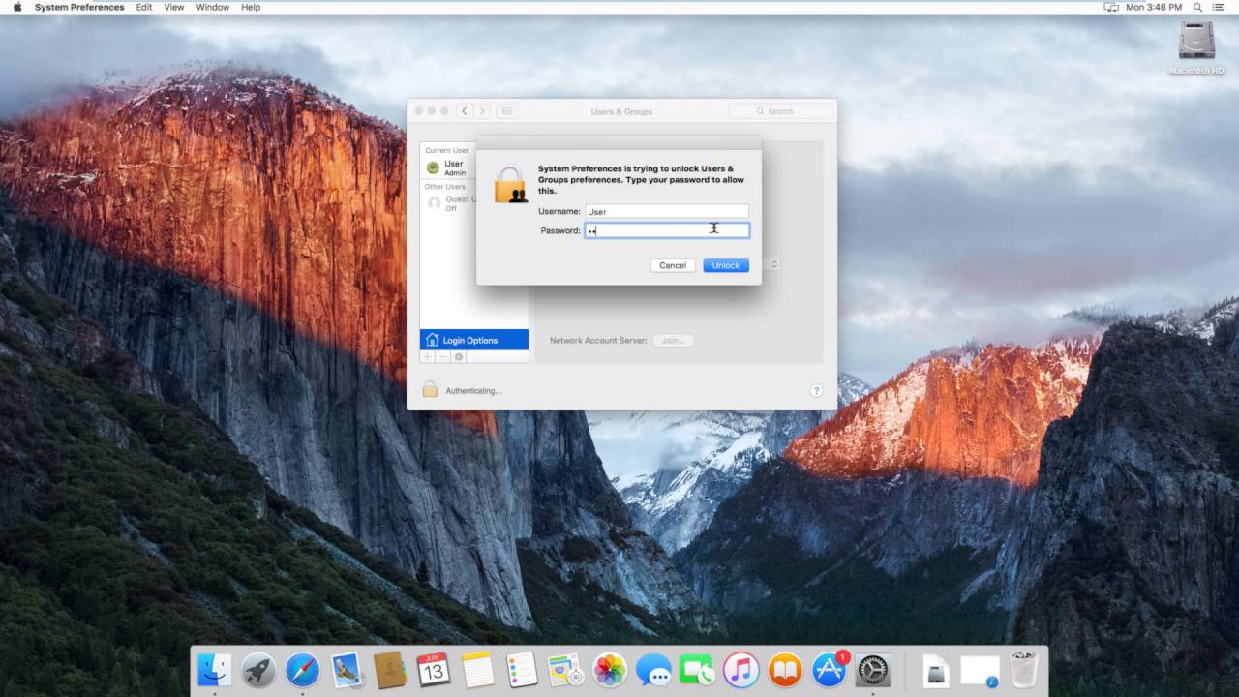Open iBooks from the dock
Screen dimensions: 1239x697
click(x=785, y=670)
